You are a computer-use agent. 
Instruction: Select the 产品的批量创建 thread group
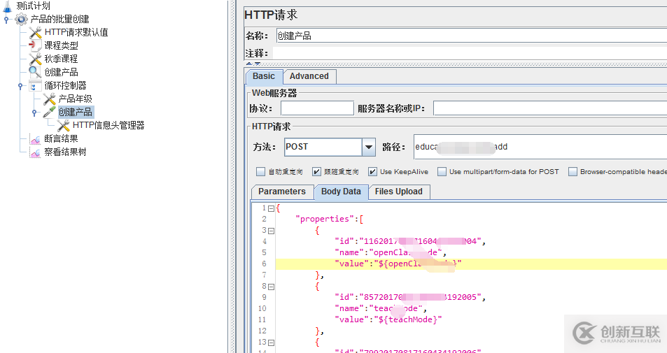click(59, 19)
